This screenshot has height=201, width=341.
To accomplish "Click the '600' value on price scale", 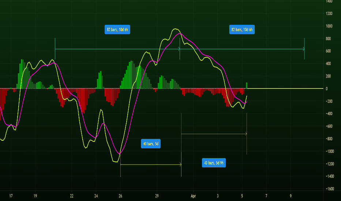I will 328,51.
